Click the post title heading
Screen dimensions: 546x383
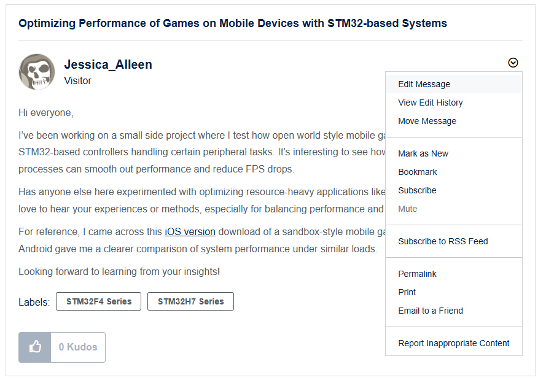coord(233,23)
